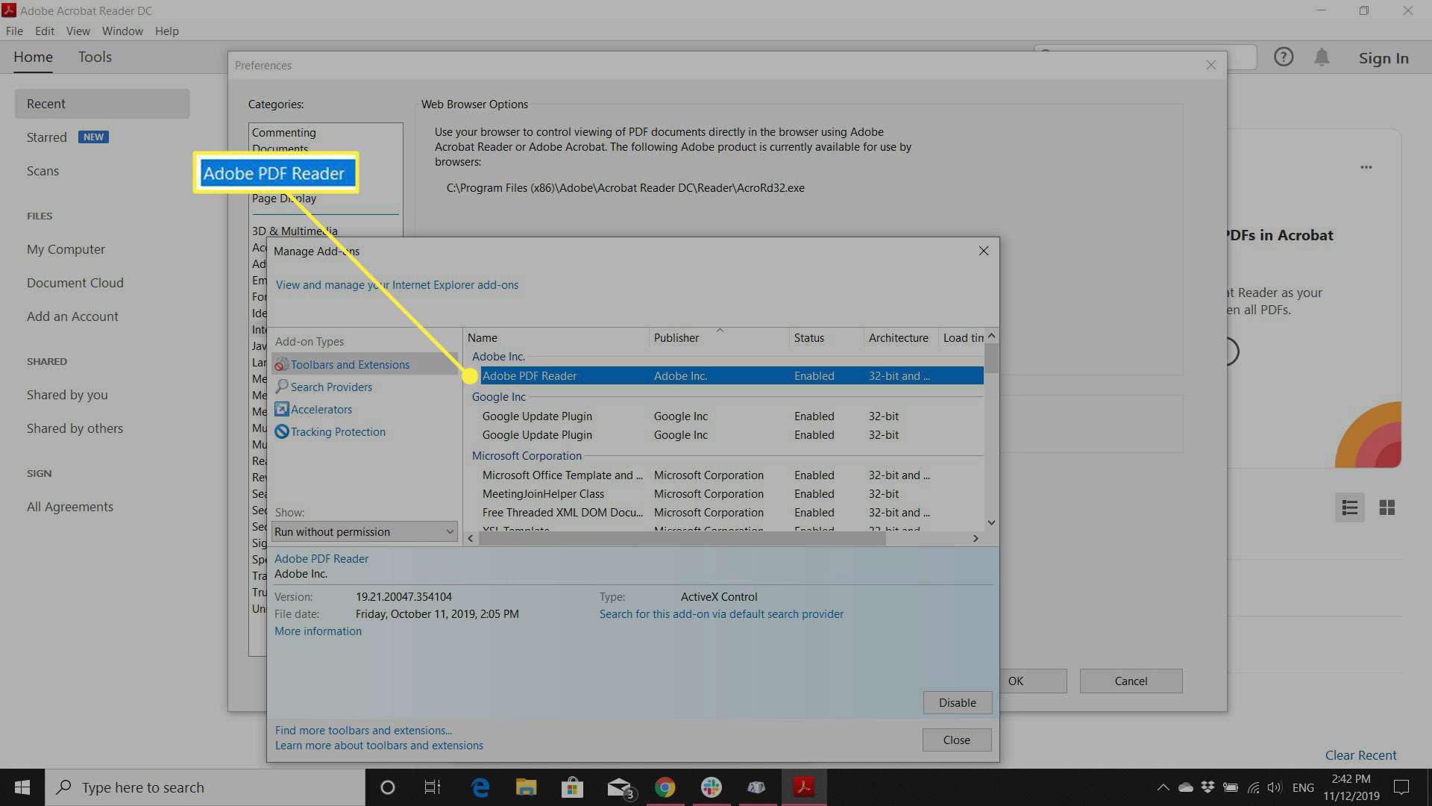Open the Show filter dropdown
The height and width of the screenshot is (806, 1432).
pyautogui.click(x=365, y=531)
